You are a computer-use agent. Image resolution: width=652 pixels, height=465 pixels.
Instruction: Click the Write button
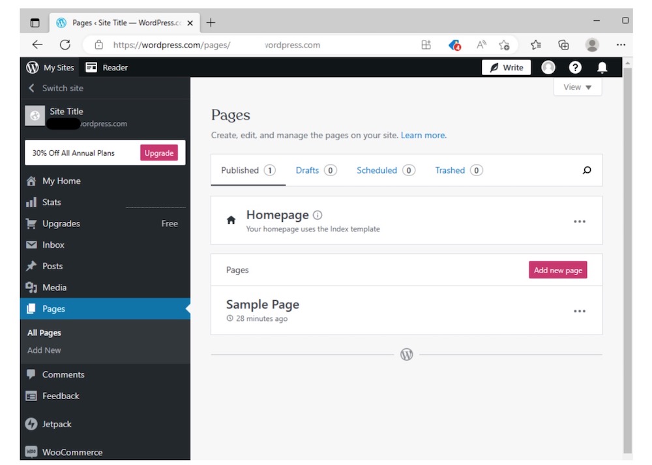point(506,67)
